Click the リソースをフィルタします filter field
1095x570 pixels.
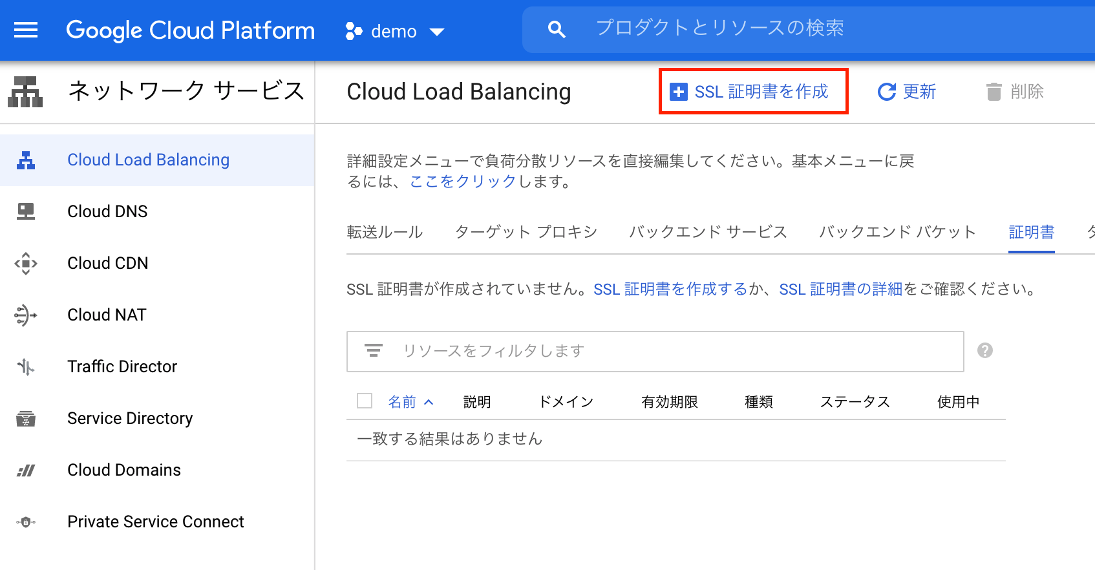655,351
